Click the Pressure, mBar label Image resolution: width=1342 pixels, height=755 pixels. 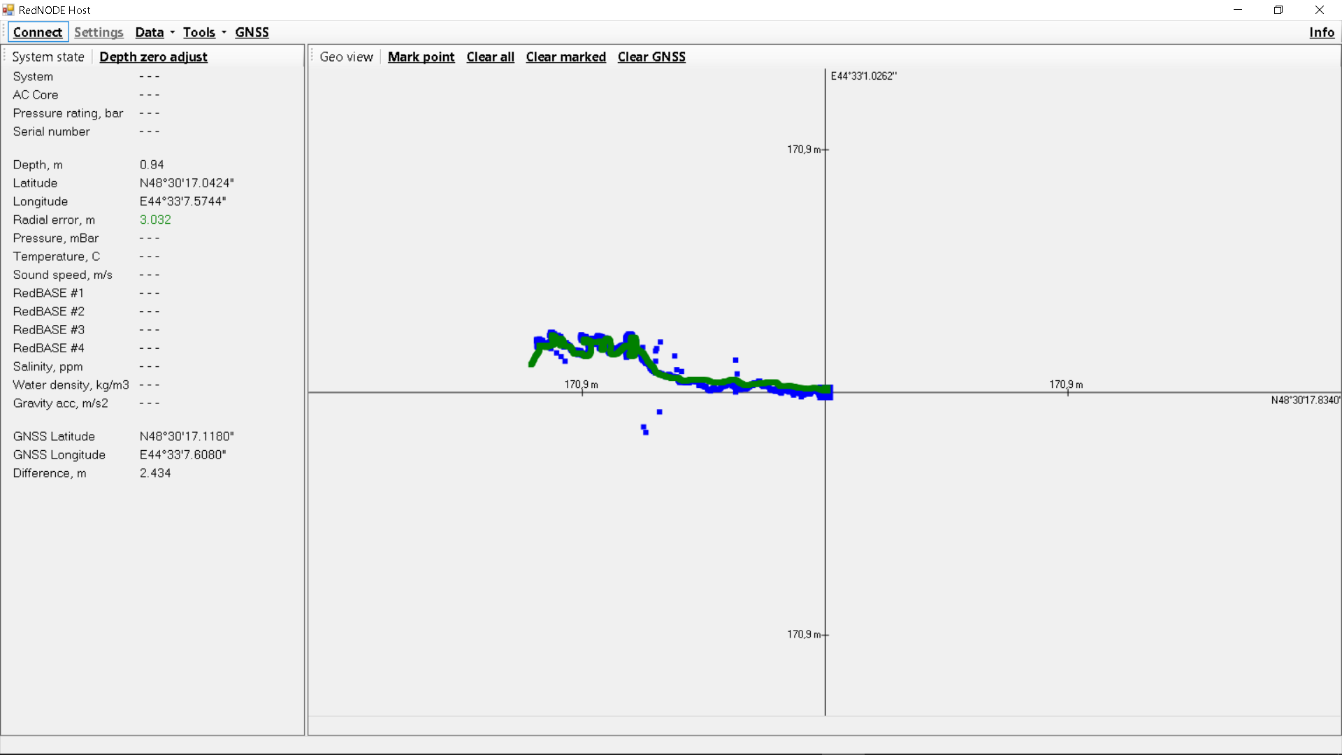55,238
